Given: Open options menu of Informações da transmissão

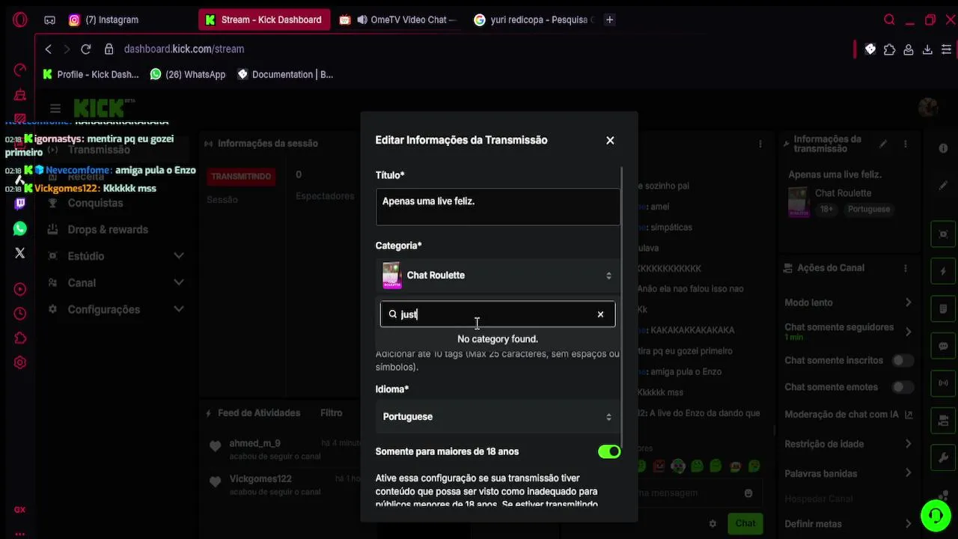Looking at the screenshot, I should pos(906,144).
